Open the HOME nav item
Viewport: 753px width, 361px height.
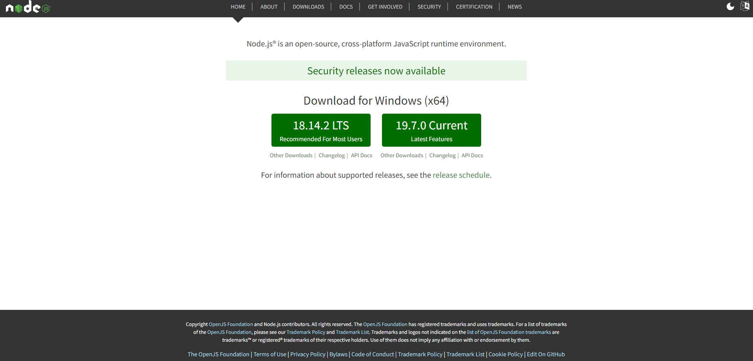point(238,7)
